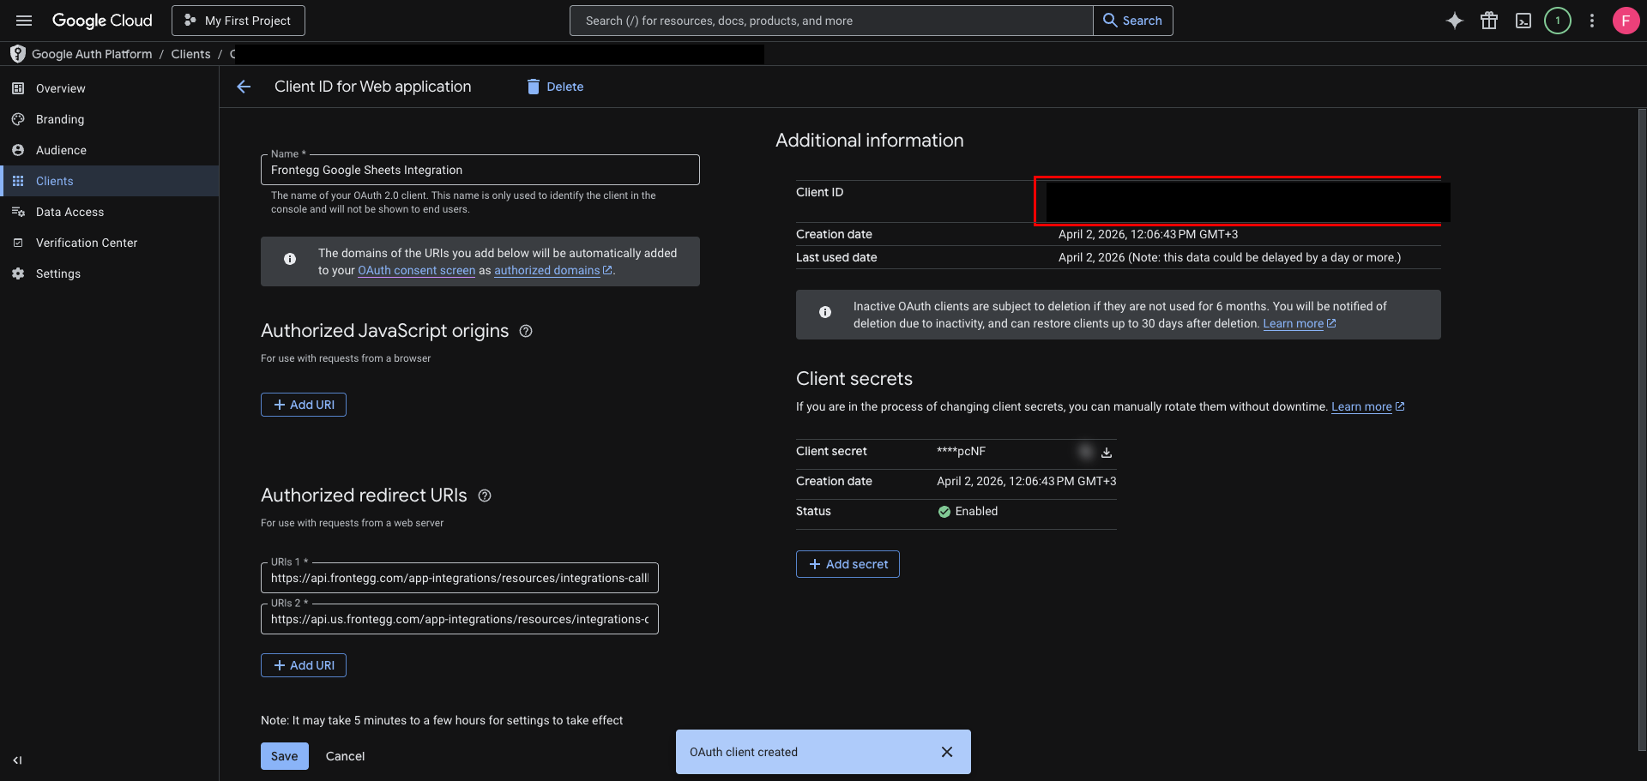Click the blurred copy secret icon
The height and width of the screenshot is (781, 1647).
coord(1086,452)
